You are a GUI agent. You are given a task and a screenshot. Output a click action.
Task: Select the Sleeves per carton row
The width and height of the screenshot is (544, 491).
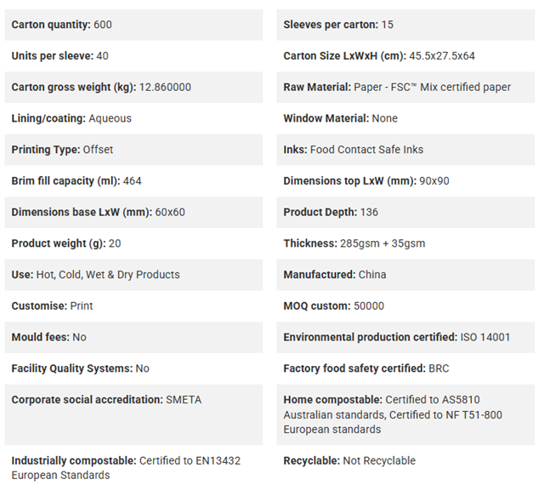[405, 25]
